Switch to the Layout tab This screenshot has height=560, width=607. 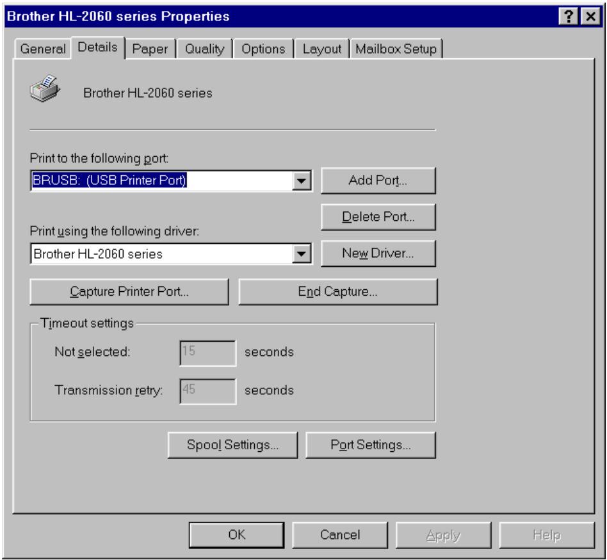(x=321, y=49)
